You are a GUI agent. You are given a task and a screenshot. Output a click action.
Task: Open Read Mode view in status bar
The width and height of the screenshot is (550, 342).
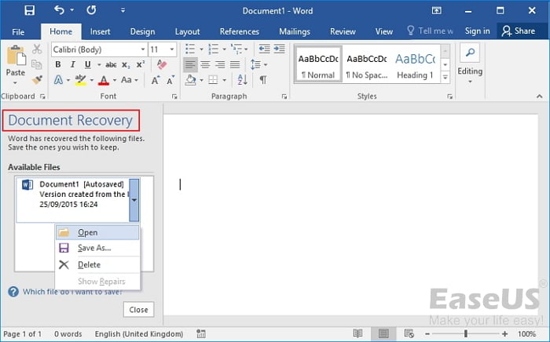tap(357, 333)
